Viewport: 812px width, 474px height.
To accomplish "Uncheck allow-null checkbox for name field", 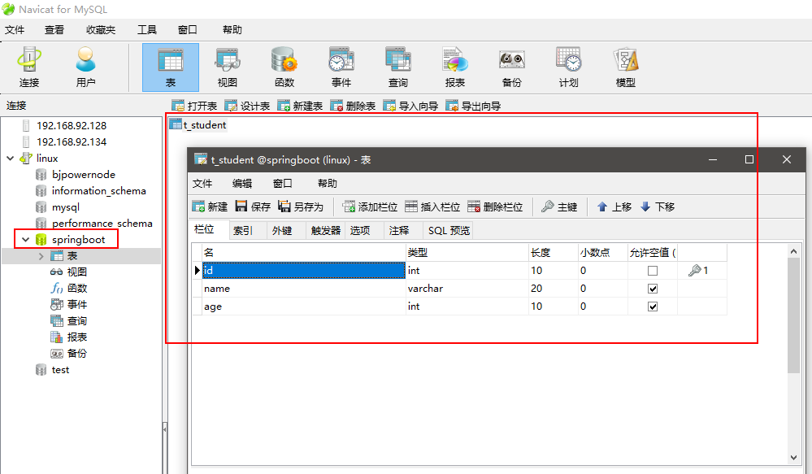I will click(652, 289).
